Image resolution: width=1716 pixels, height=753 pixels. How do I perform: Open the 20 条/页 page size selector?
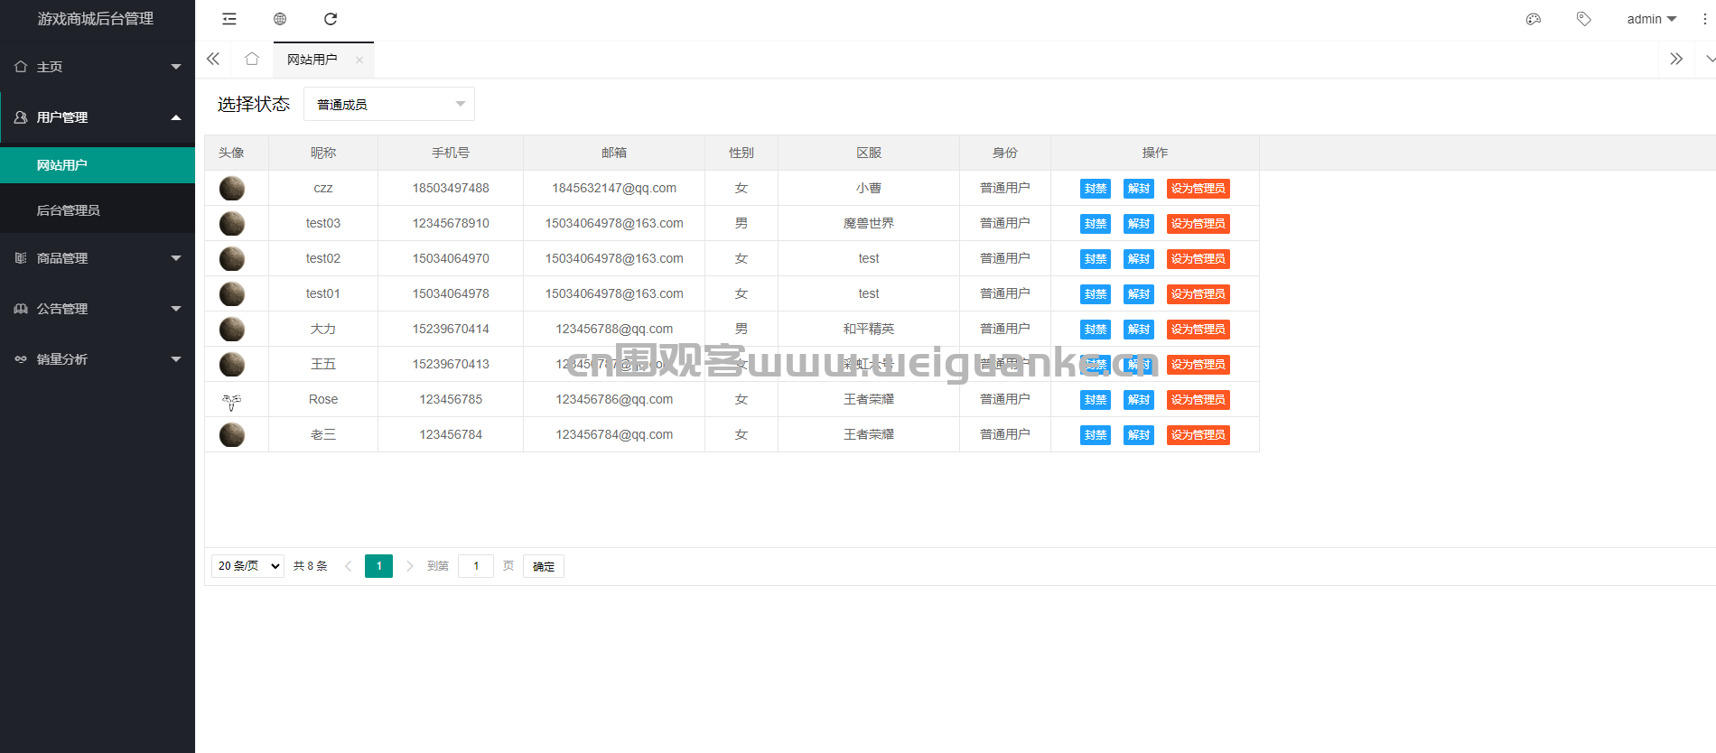[x=247, y=566]
